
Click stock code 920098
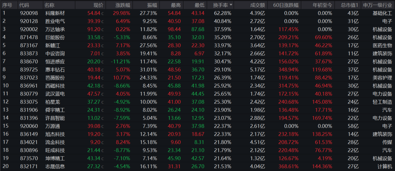pos(29,13)
